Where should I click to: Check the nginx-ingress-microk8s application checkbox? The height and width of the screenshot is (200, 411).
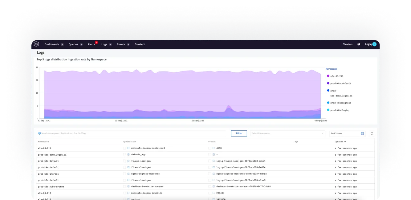[x=124, y=174]
